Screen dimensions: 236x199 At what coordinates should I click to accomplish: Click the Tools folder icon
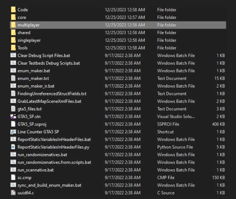[x=13, y=48]
